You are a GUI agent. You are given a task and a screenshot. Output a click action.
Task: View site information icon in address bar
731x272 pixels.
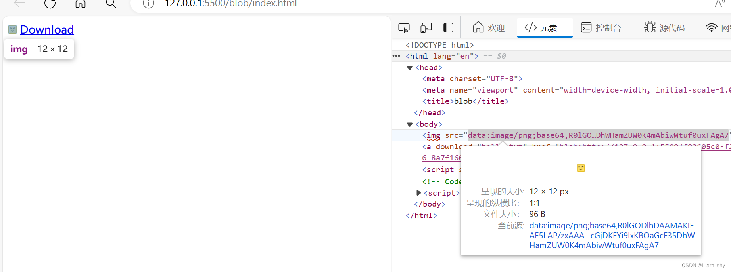[148, 4]
